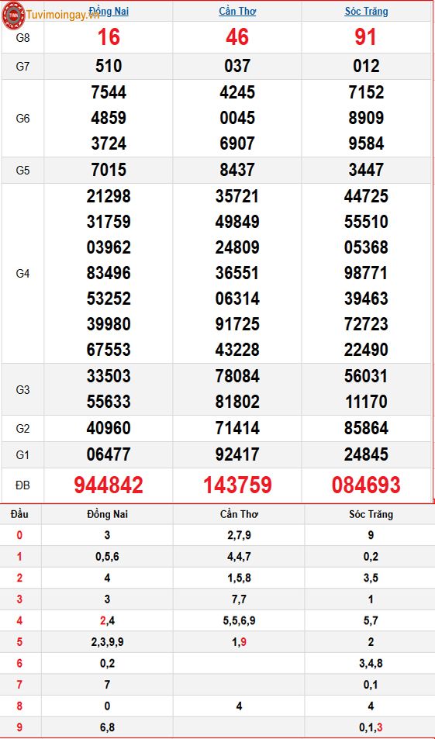Open the Sóc Trăng header link

366,12
